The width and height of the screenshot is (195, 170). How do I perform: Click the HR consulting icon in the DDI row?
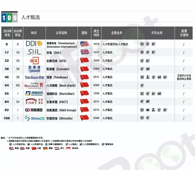coord(142,44)
